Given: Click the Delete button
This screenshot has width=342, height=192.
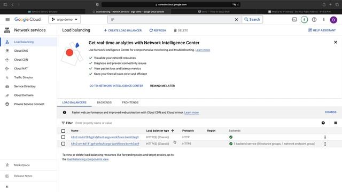Looking at the screenshot, I should tap(181, 30).
